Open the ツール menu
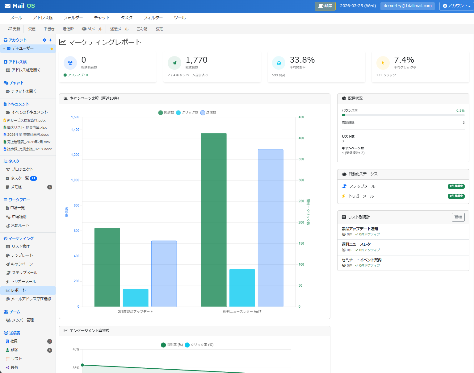Image resolution: width=474 pixels, height=373 pixels. click(x=180, y=18)
